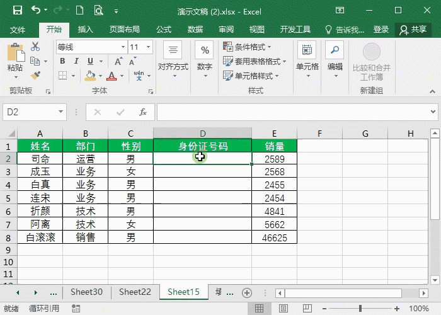The width and height of the screenshot is (441, 315).
Task: Open the alignment (对齐方式) group
Action: 173,60
